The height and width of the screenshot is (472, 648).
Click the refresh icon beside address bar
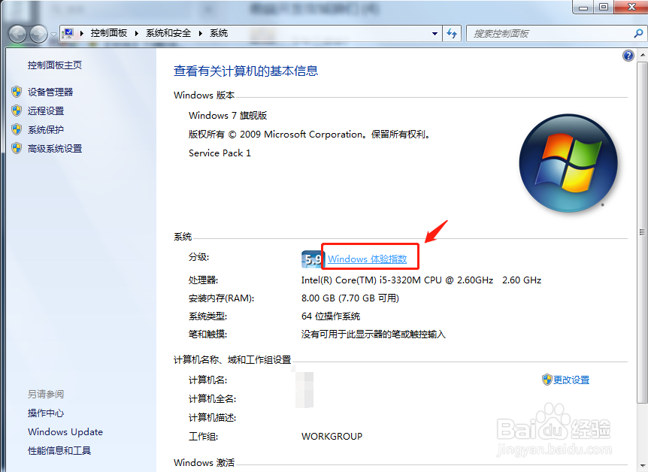[x=452, y=33]
